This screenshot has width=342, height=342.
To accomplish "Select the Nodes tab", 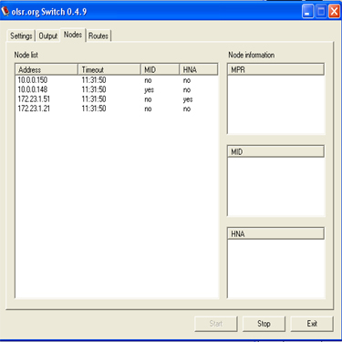I will tap(73, 35).
